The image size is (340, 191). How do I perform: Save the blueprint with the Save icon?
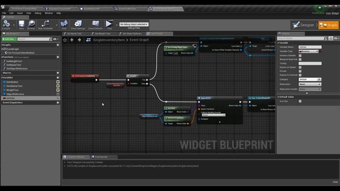21,25
